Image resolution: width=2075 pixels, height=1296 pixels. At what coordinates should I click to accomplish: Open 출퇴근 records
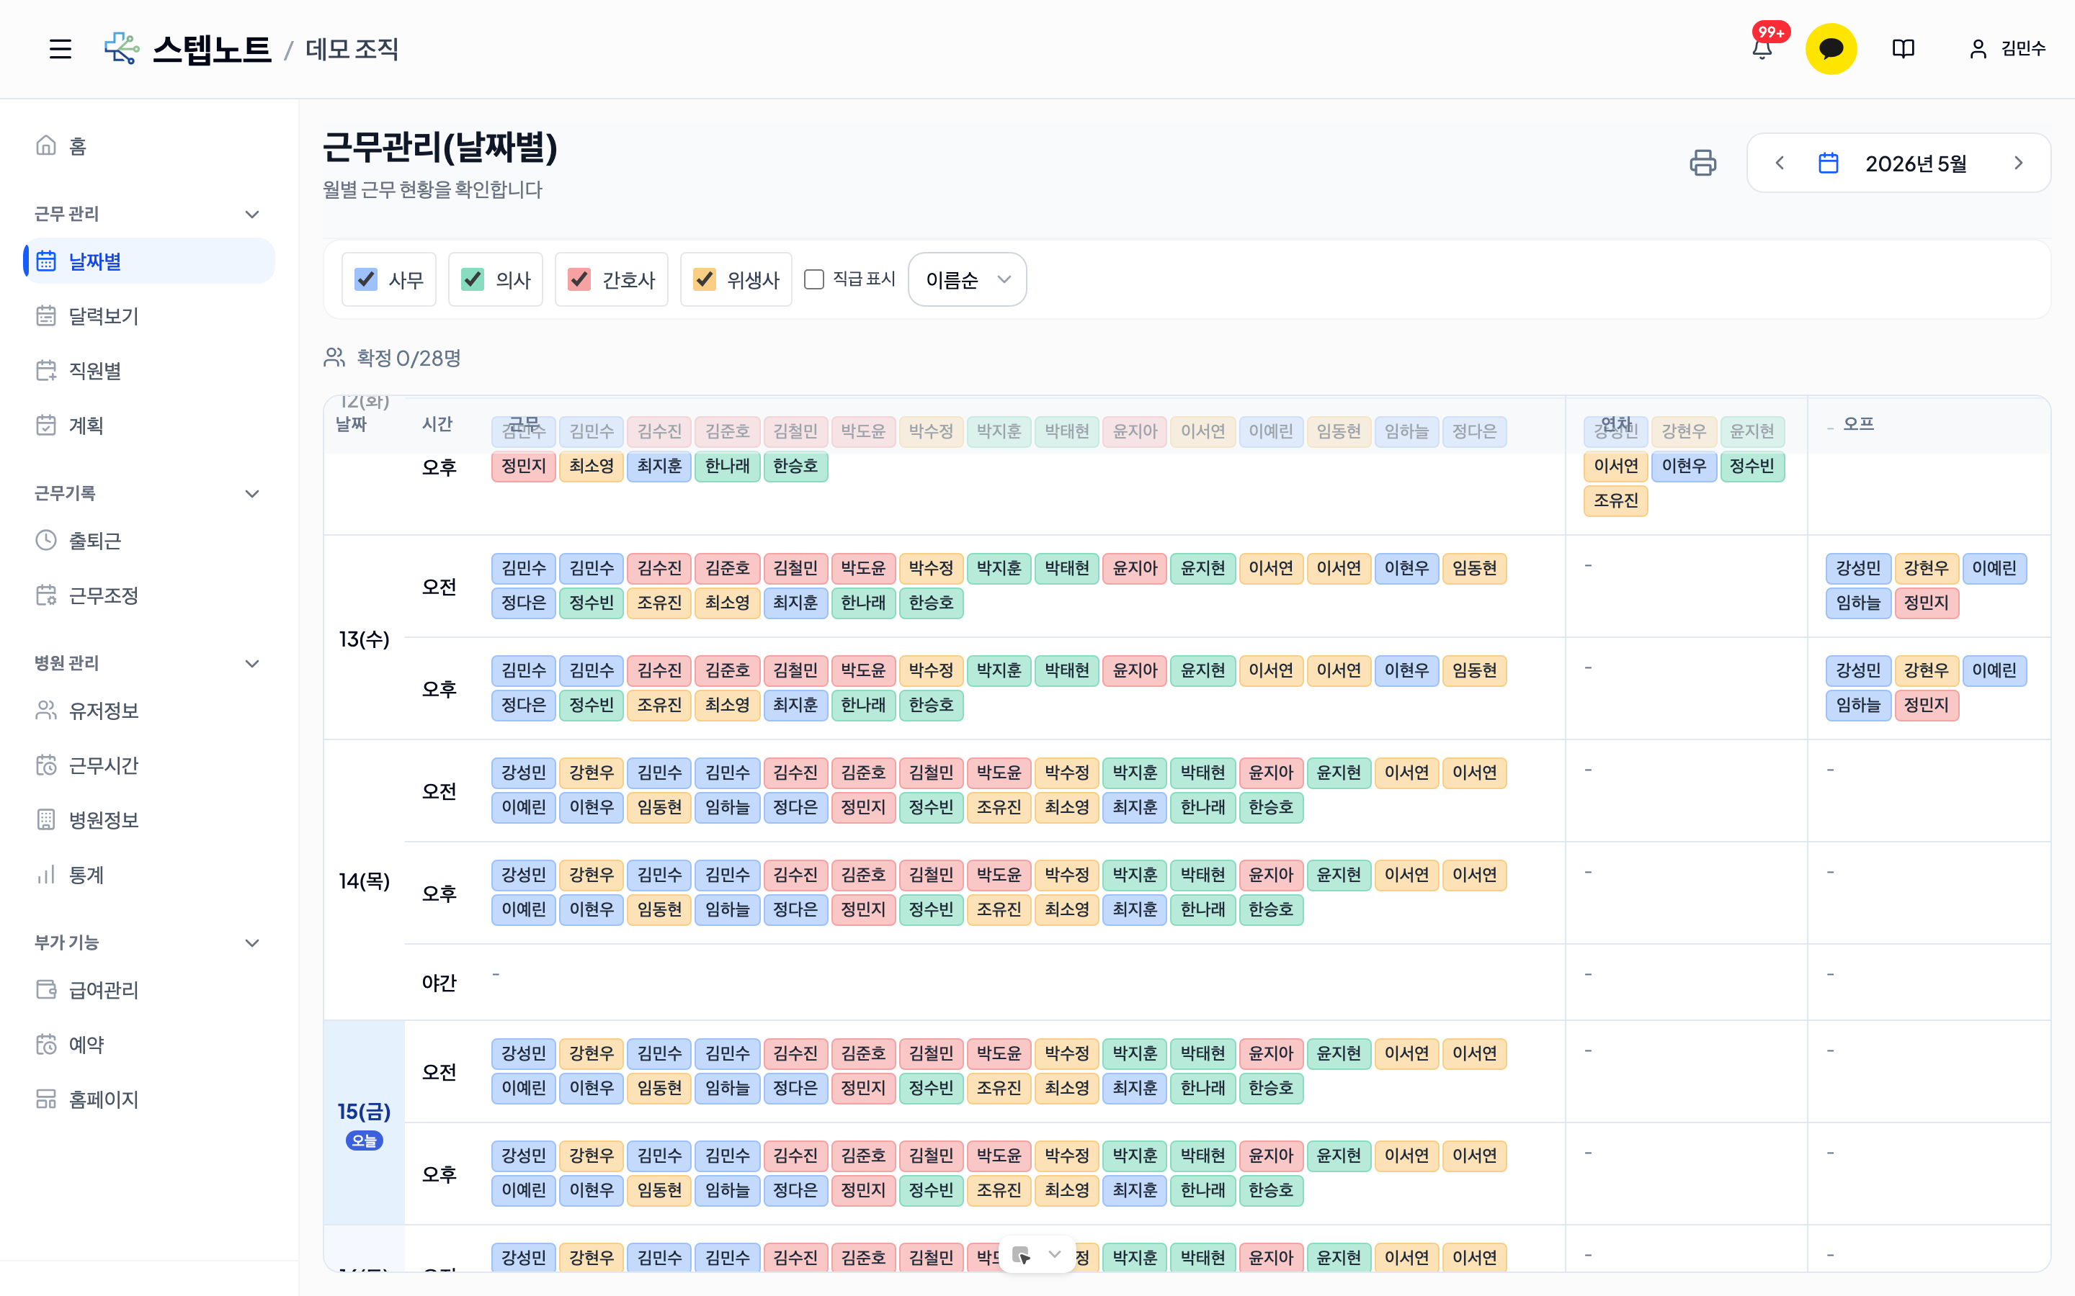[x=149, y=540]
